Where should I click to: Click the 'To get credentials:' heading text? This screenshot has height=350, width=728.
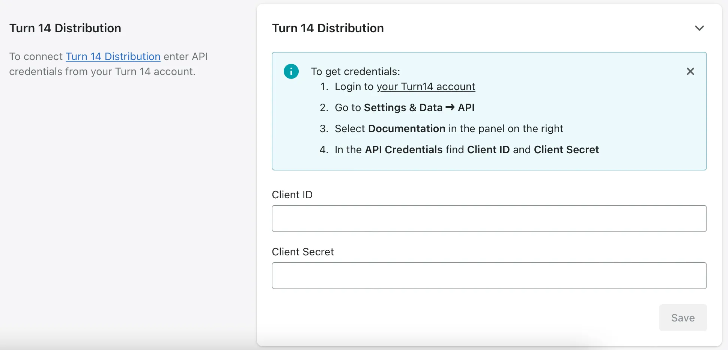tap(355, 71)
